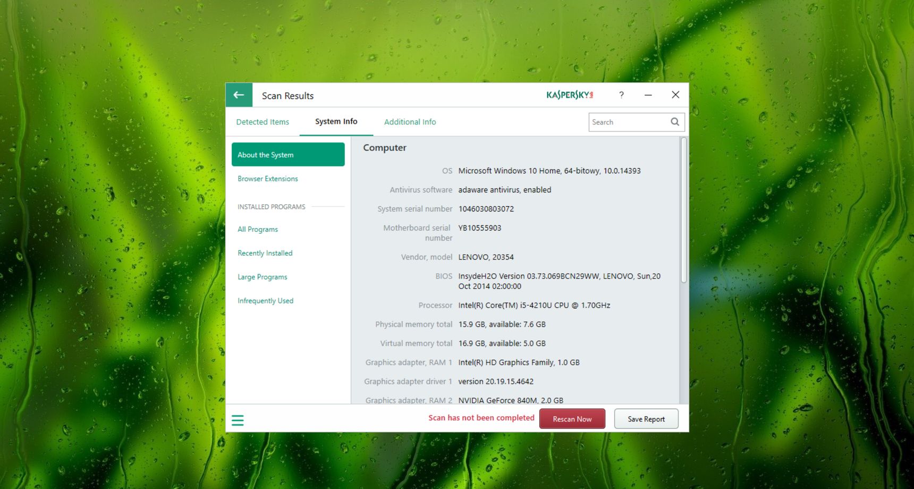Open the Additional Info tab
The width and height of the screenshot is (914, 489).
(410, 122)
